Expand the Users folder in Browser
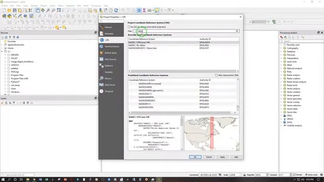This screenshot has width=324, height=182. [x=6, y=88]
